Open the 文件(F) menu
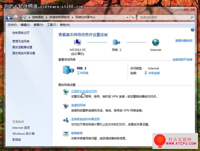Viewport: 200px width, 151px height. [x=12, y=25]
